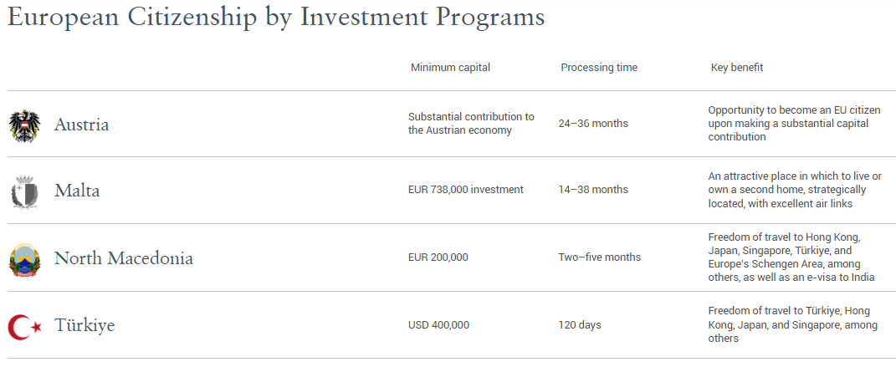Open the Malta program link

coord(77,191)
